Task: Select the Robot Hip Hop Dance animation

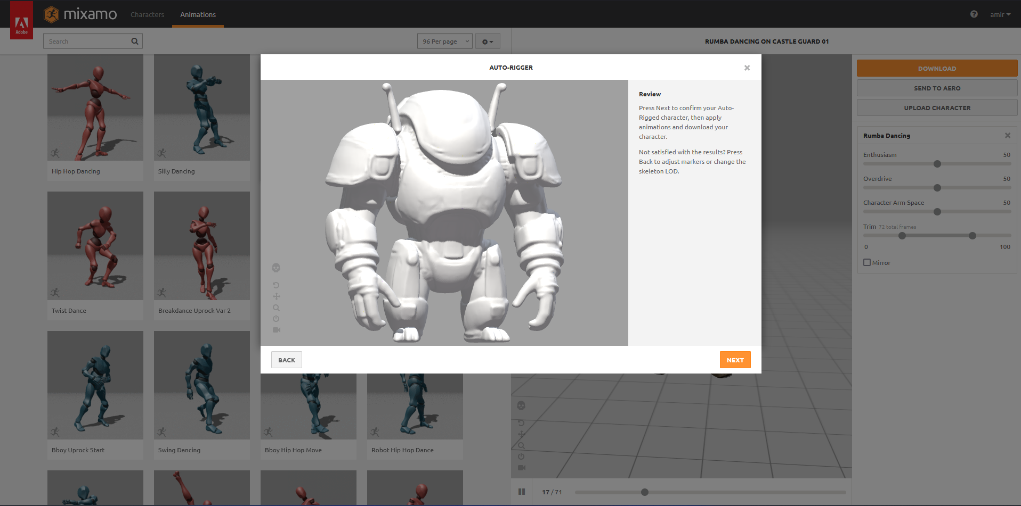Action: 415,417
